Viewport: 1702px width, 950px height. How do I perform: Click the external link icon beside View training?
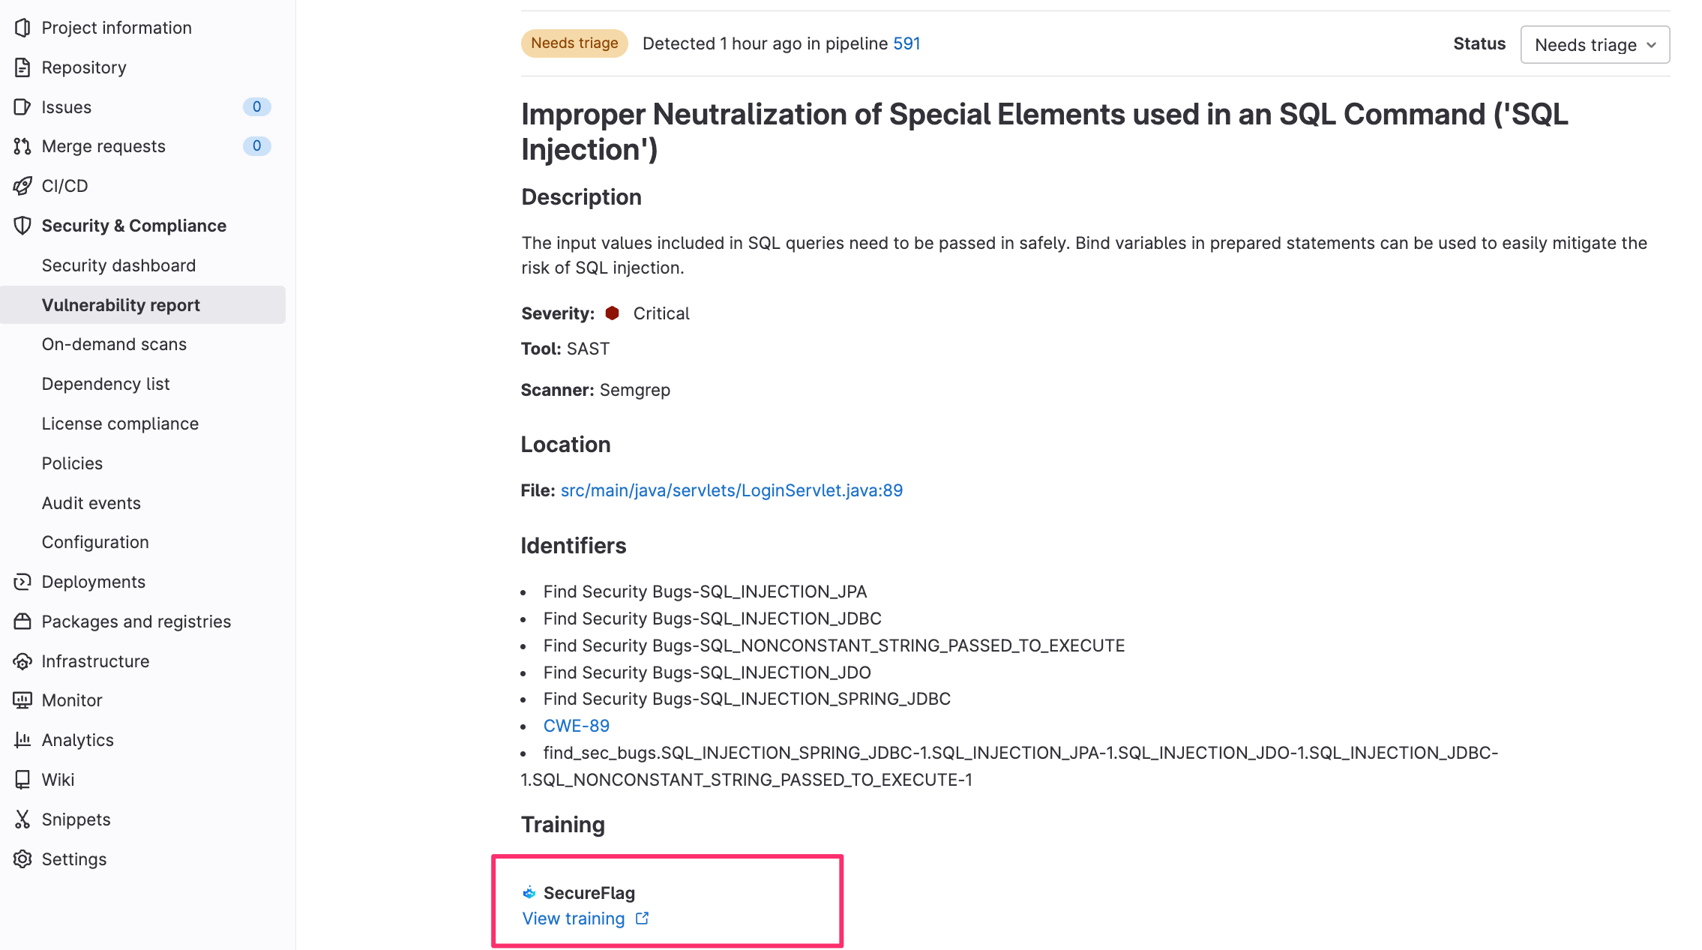[x=642, y=919]
